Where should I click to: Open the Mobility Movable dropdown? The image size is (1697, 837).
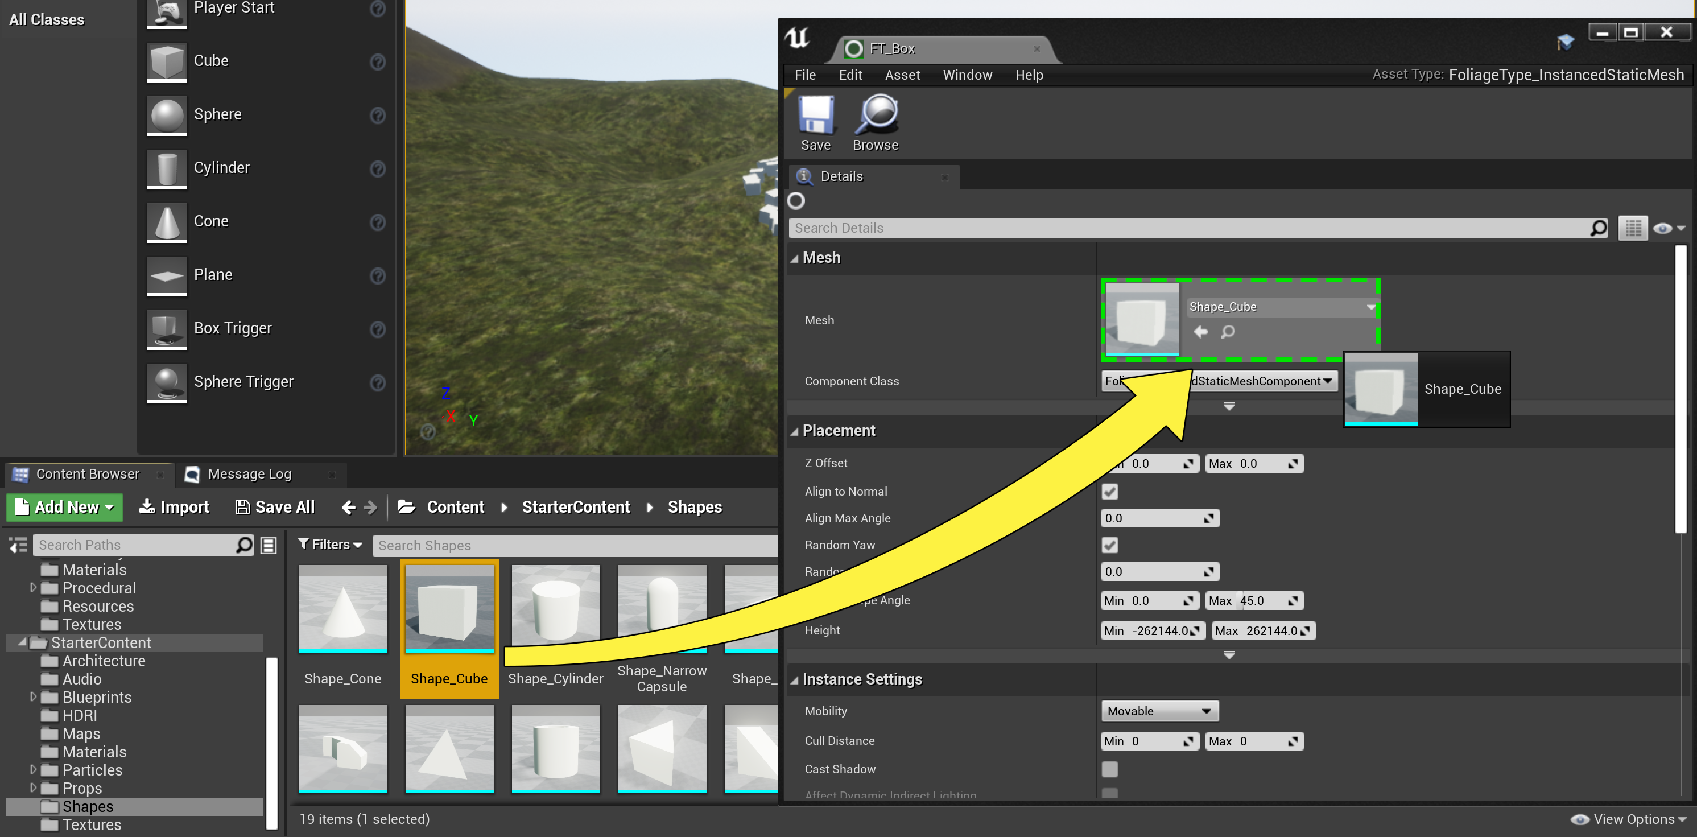(1159, 711)
